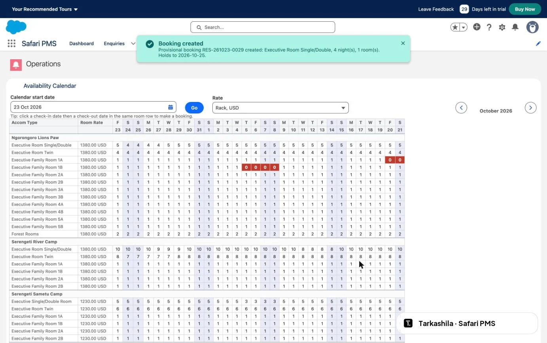Click the edit navigation pencil icon
547x343 pixels.
click(x=538, y=43)
